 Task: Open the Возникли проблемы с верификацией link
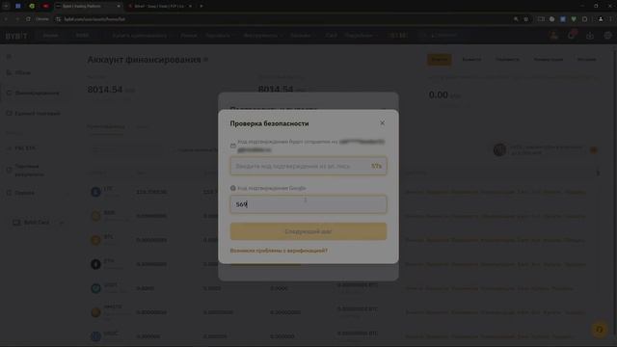(x=279, y=251)
